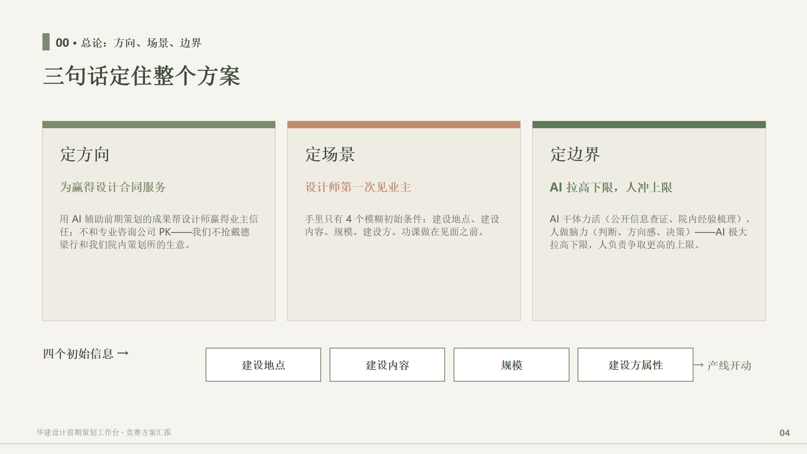The width and height of the screenshot is (807, 454).
Task: Click the paragraph starting AI 干体力活
Action: click(650, 232)
